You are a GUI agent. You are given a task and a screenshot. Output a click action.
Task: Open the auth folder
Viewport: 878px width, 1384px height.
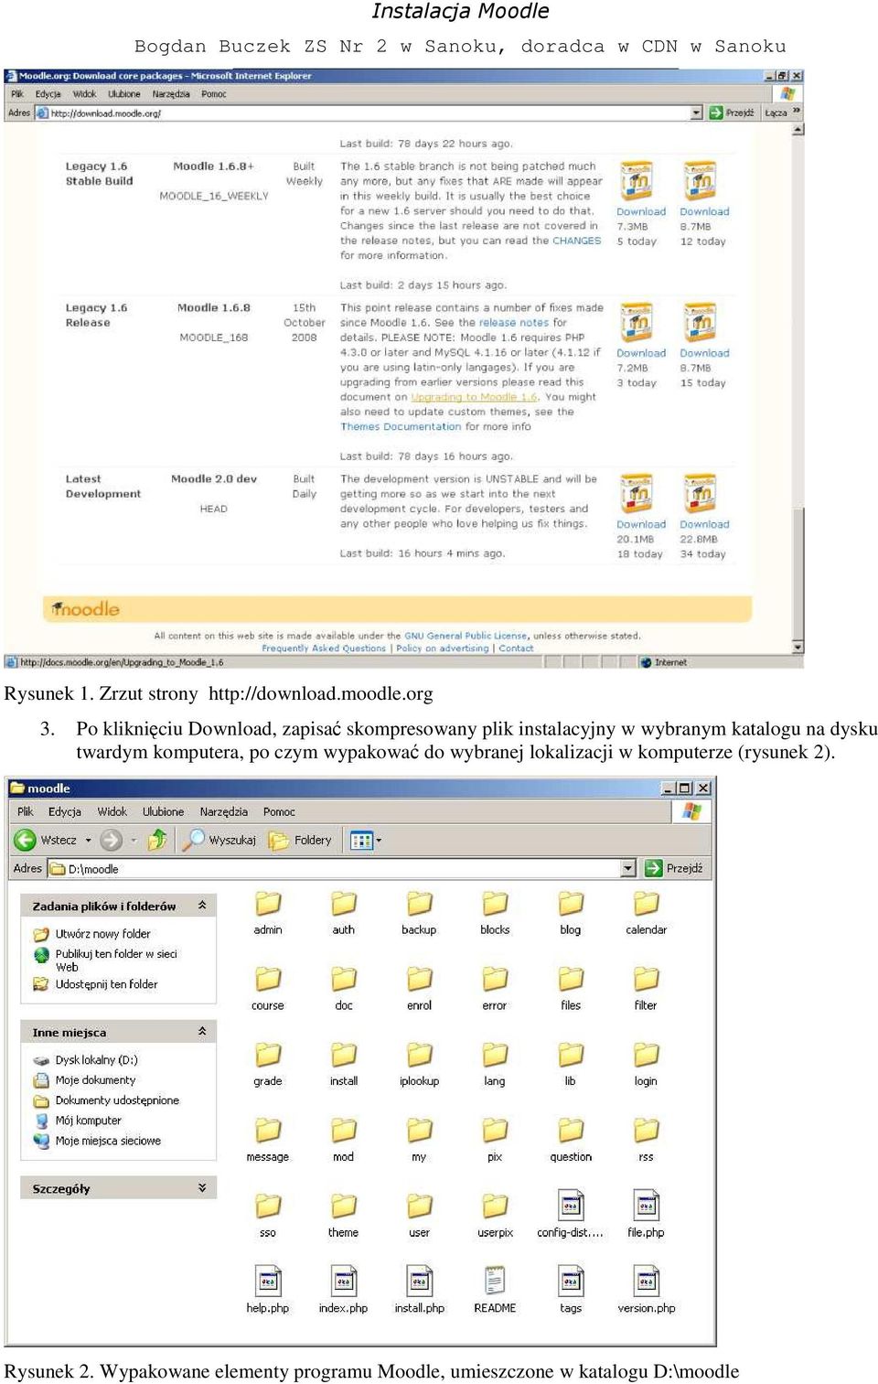pyautogui.click(x=344, y=912)
